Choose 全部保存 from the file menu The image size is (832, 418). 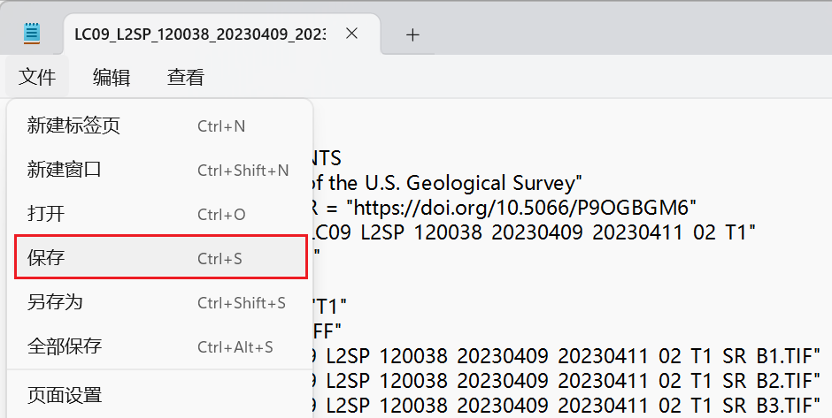[x=160, y=346]
